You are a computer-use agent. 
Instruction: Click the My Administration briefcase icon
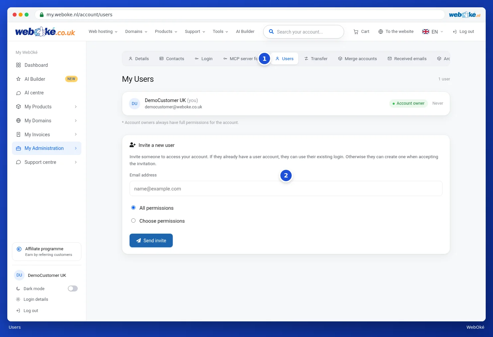(x=19, y=148)
